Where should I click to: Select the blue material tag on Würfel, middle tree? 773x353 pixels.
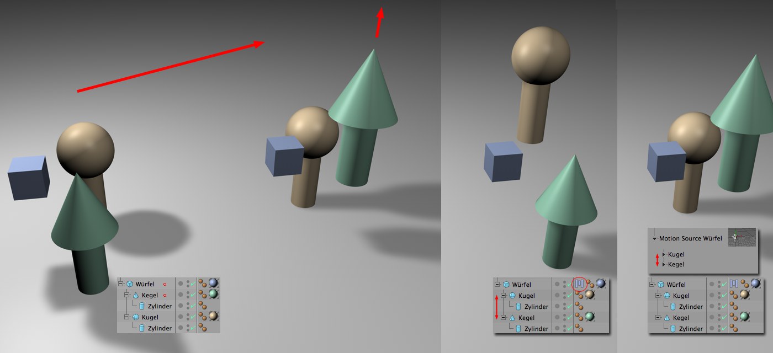[601, 284]
